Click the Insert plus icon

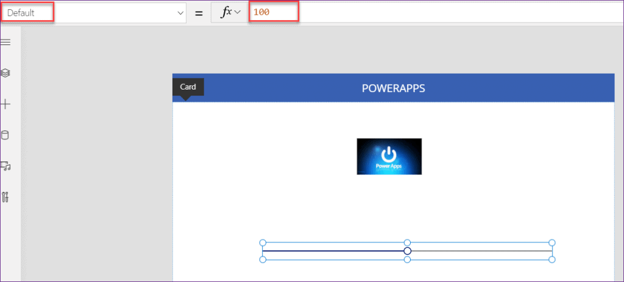point(5,105)
